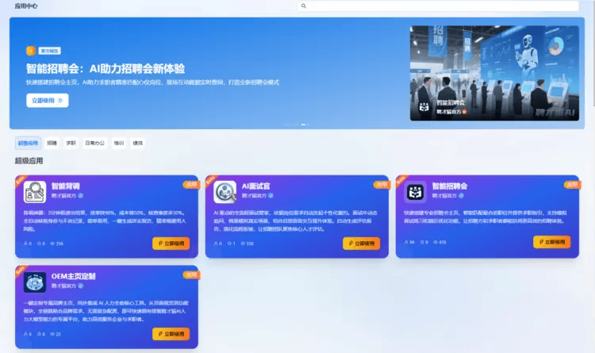This screenshot has width=595, height=353.
Task: Switch to the 招聘 category tab
Action: [52, 143]
